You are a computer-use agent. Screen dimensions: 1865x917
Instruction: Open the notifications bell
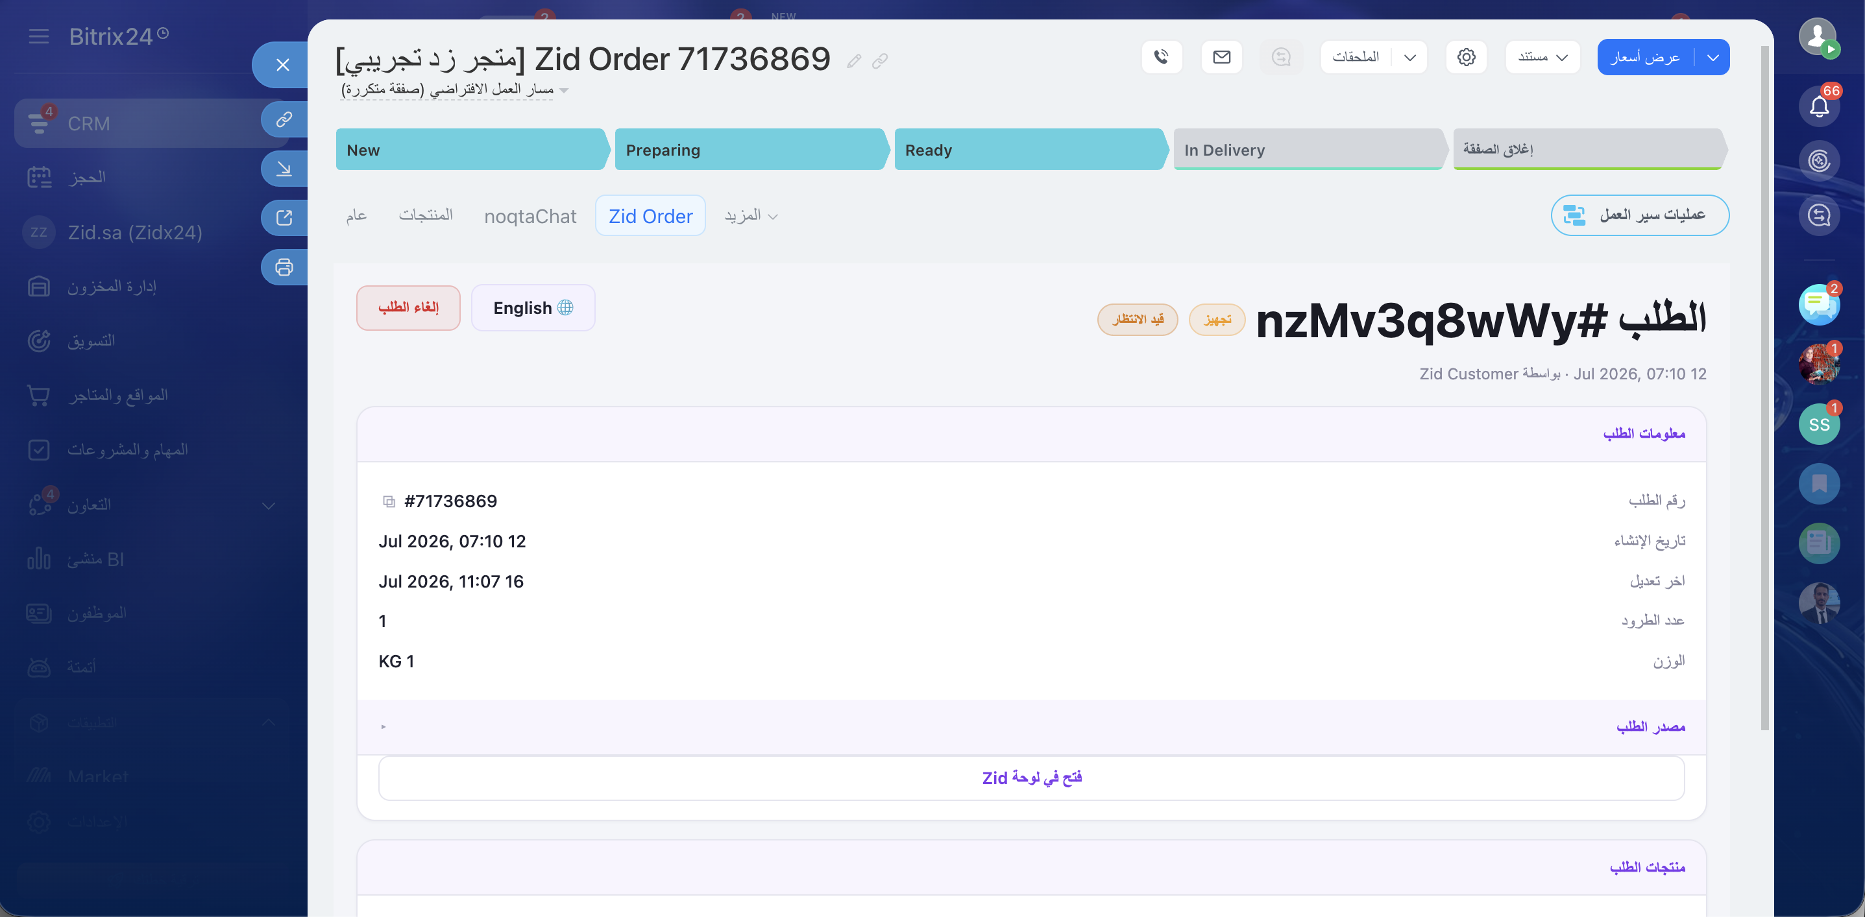1819,106
